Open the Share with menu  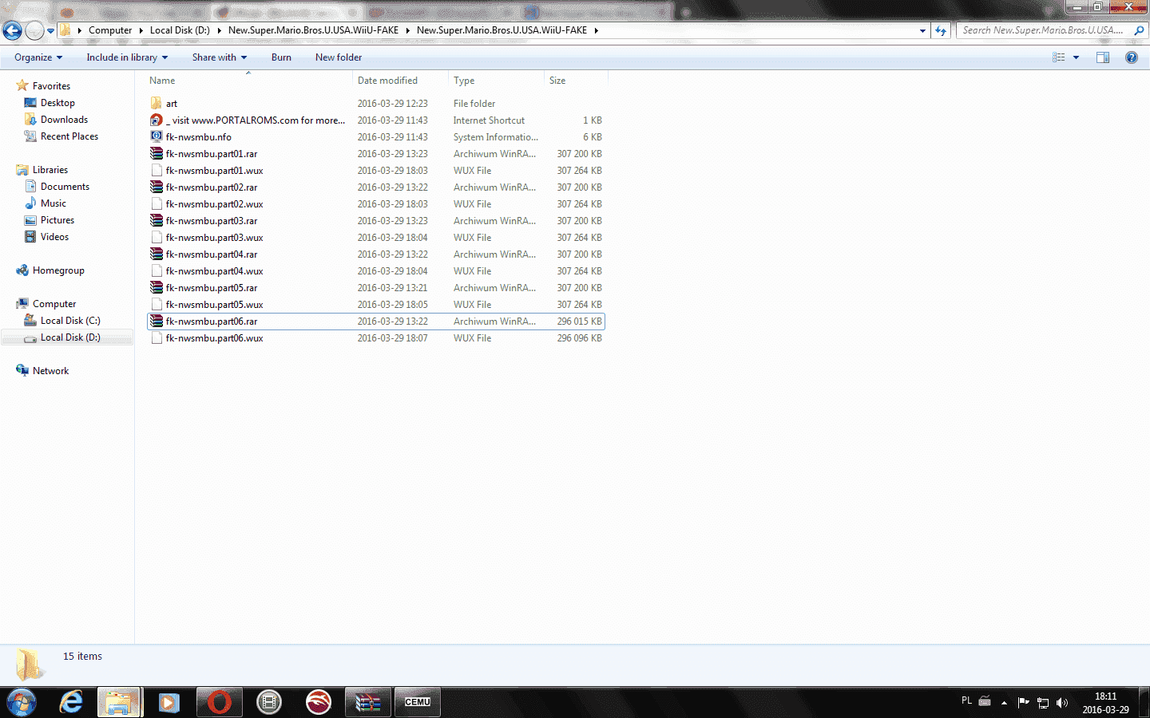click(x=220, y=57)
